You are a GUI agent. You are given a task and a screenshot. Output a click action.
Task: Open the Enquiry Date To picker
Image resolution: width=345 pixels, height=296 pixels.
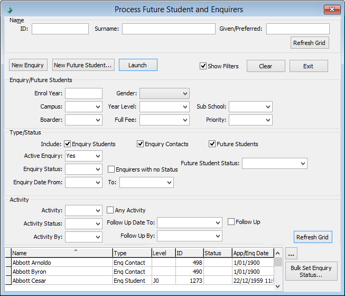click(x=146, y=182)
